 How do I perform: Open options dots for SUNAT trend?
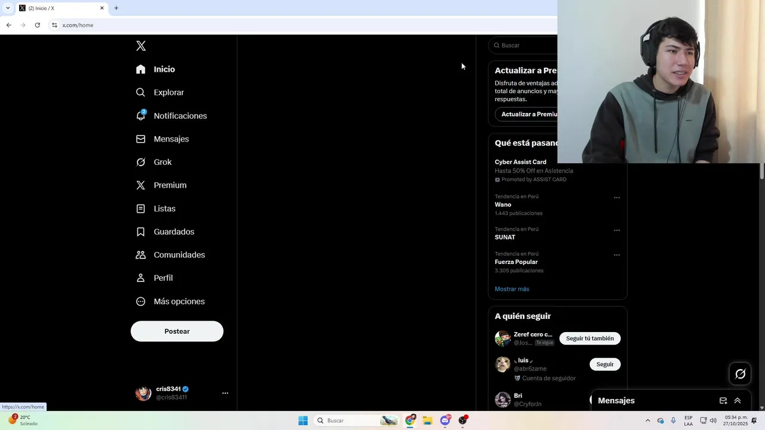point(617,231)
